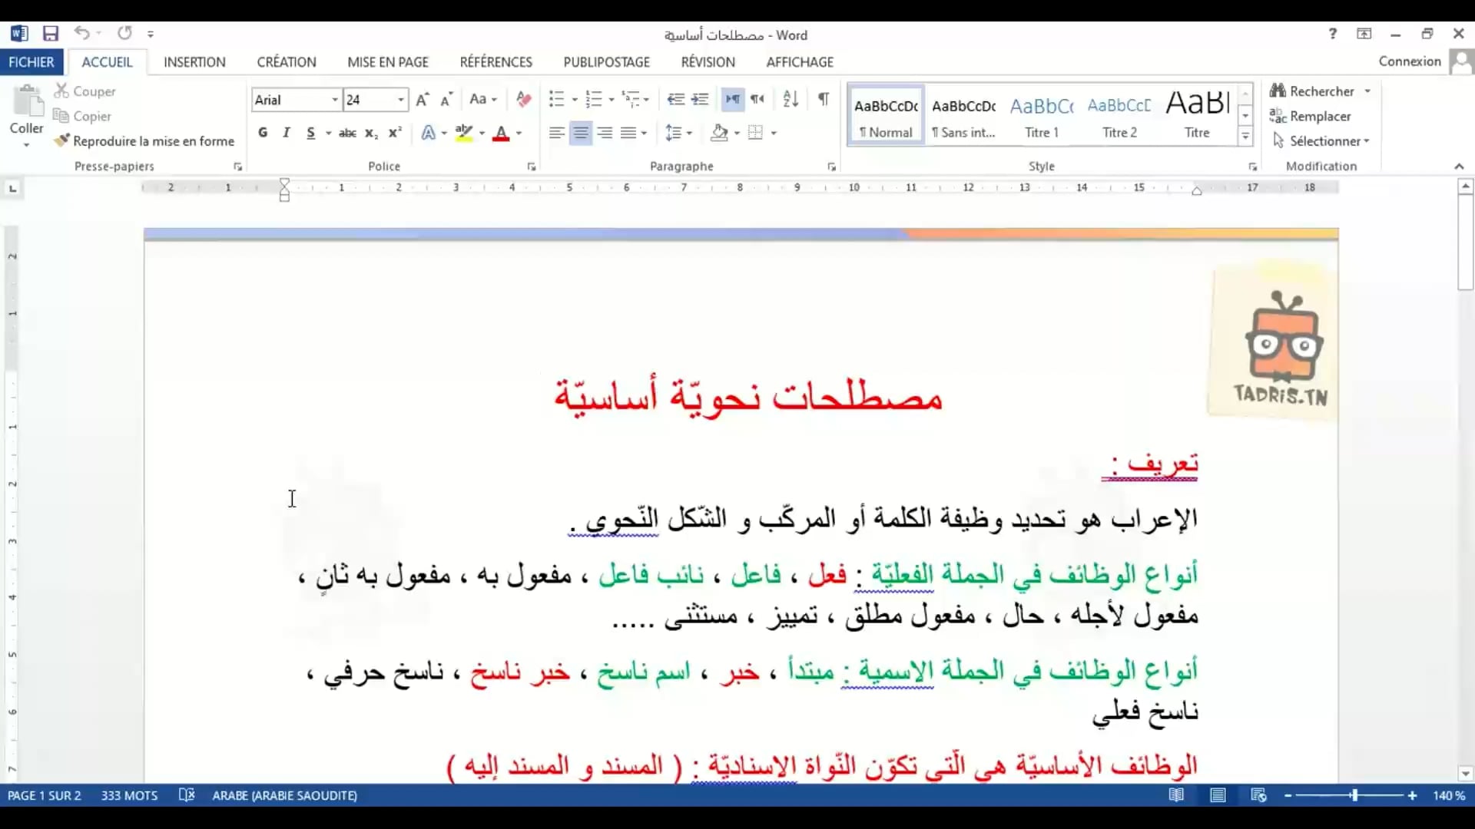
Task: Switch to MISE EN PAGE tab
Action: coord(388,62)
